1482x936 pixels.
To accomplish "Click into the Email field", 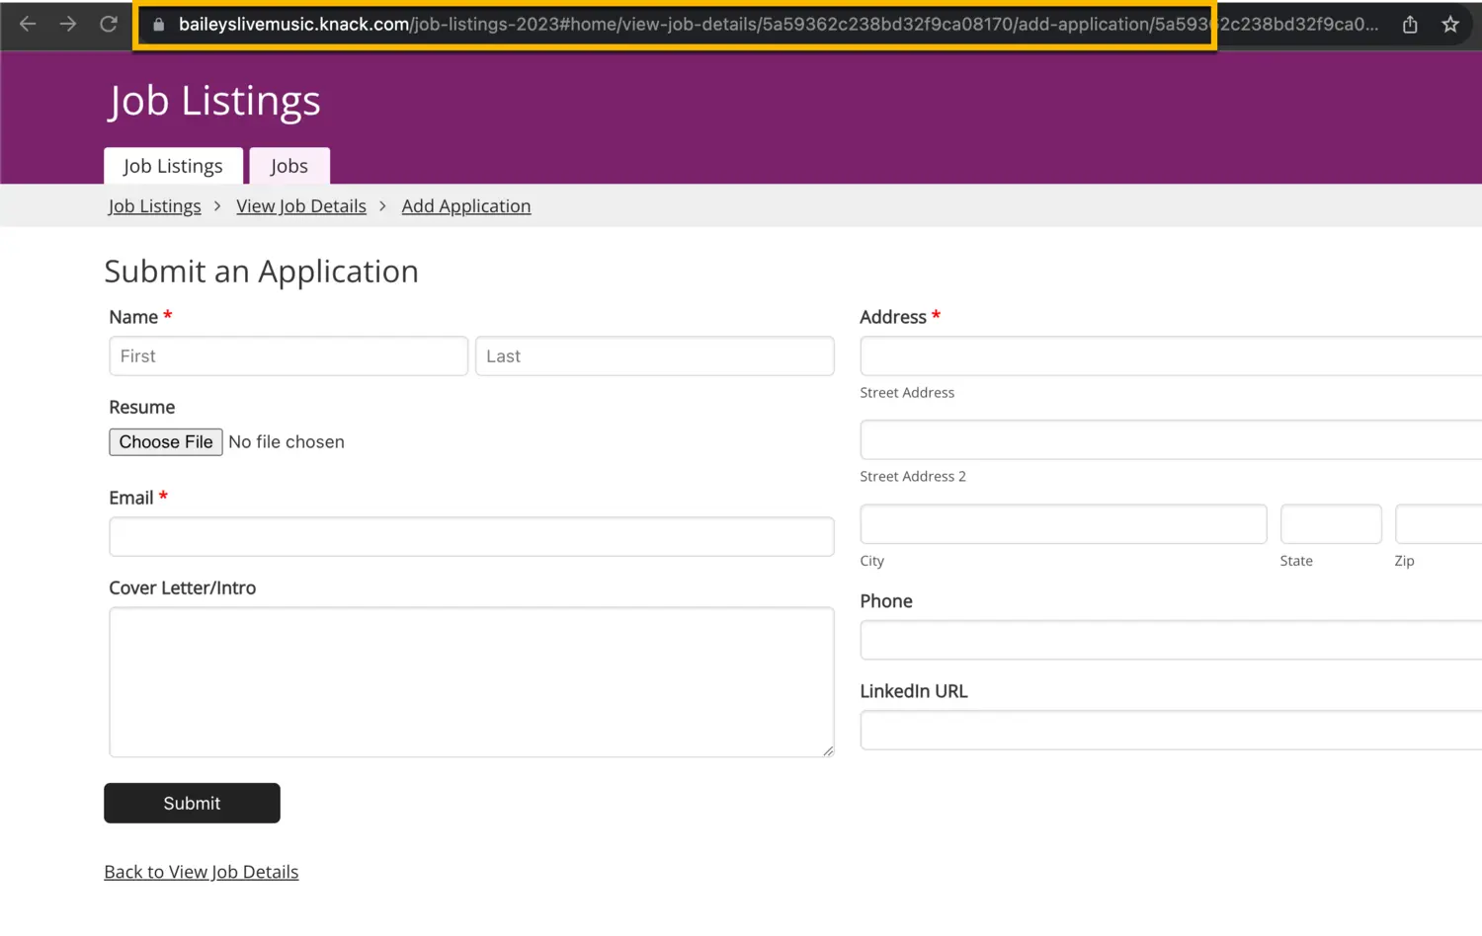I will (471, 536).
